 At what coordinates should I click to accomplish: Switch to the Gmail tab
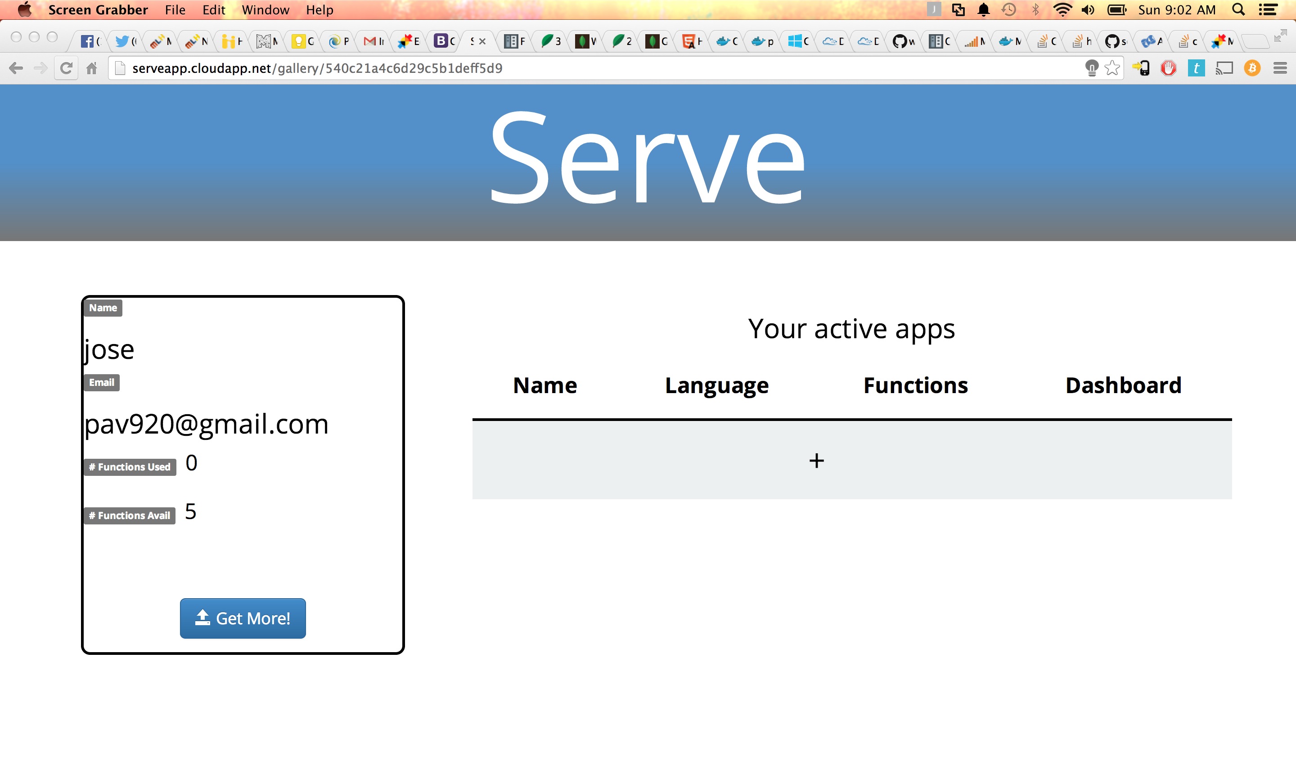[x=373, y=41]
